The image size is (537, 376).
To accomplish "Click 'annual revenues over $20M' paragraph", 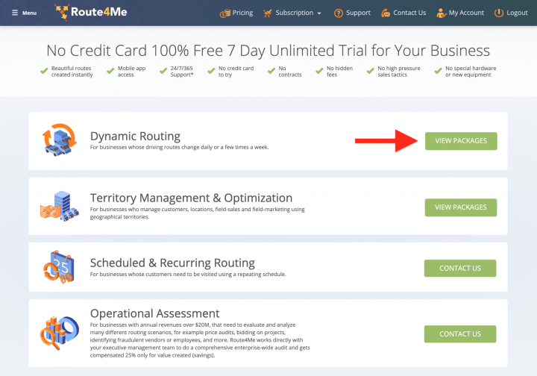I will pyautogui.click(x=200, y=339).
